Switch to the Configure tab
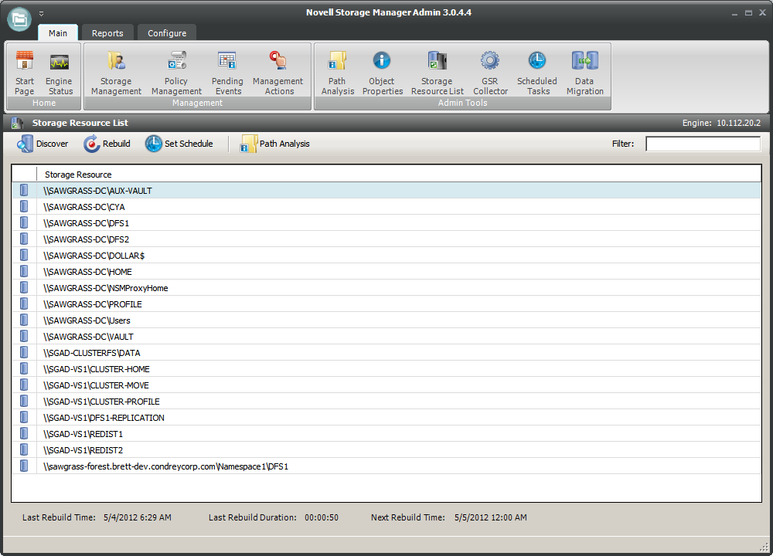The height and width of the screenshot is (556, 773). [167, 33]
